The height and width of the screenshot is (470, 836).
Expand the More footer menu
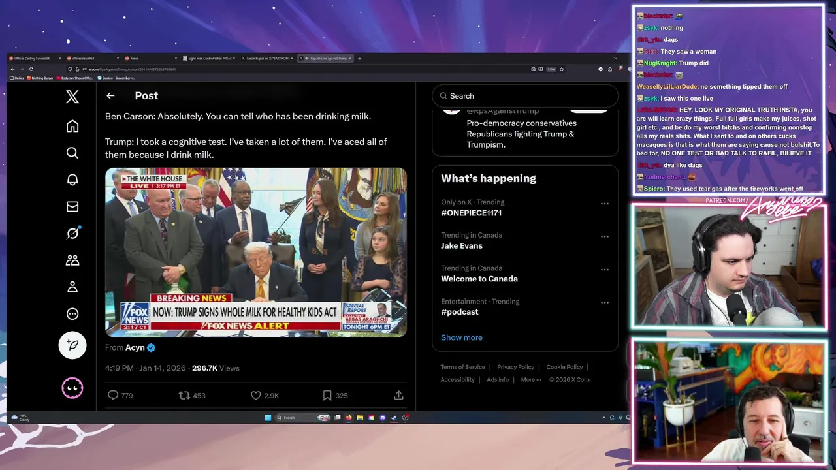pos(531,379)
